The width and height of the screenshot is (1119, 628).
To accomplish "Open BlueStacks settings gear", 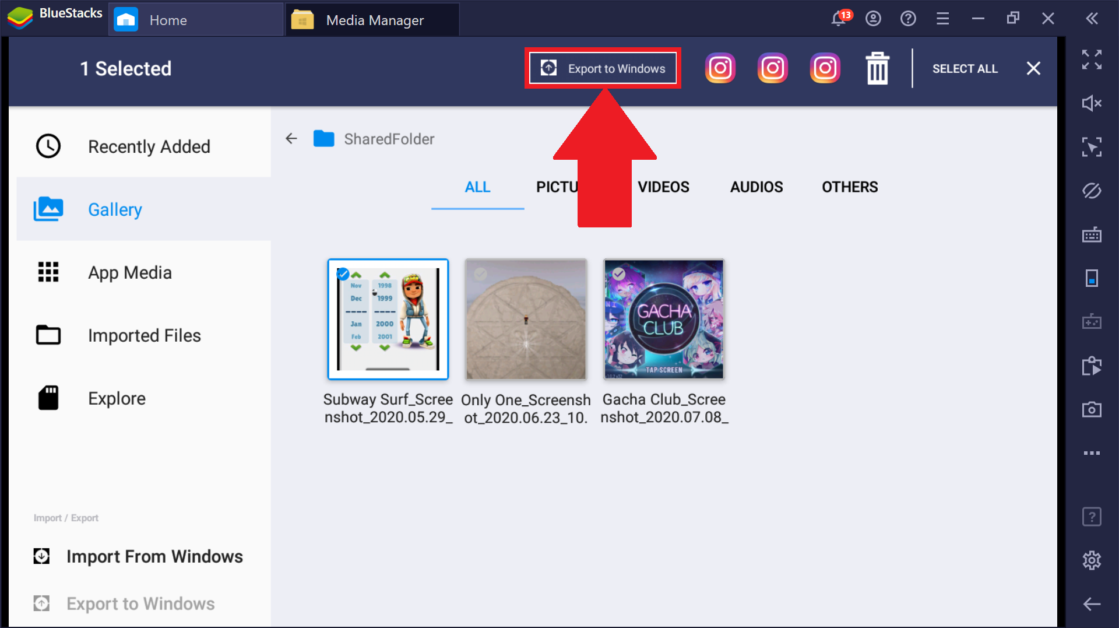I will (1092, 560).
